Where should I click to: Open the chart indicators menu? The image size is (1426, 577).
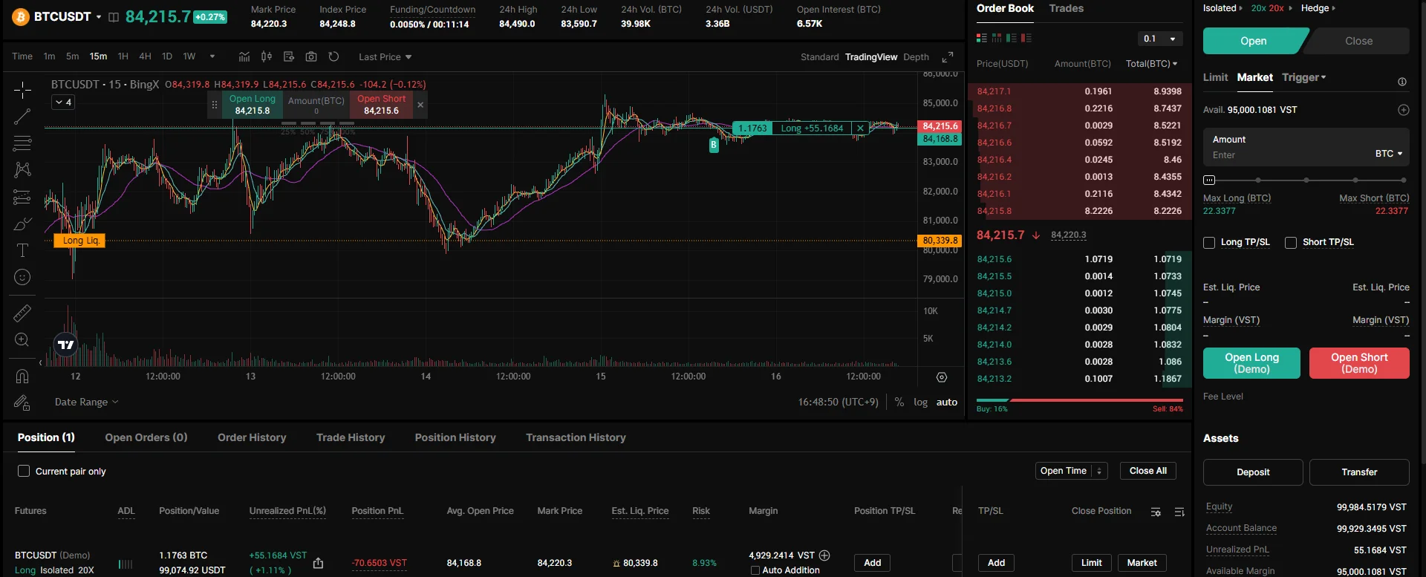tap(244, 56)
